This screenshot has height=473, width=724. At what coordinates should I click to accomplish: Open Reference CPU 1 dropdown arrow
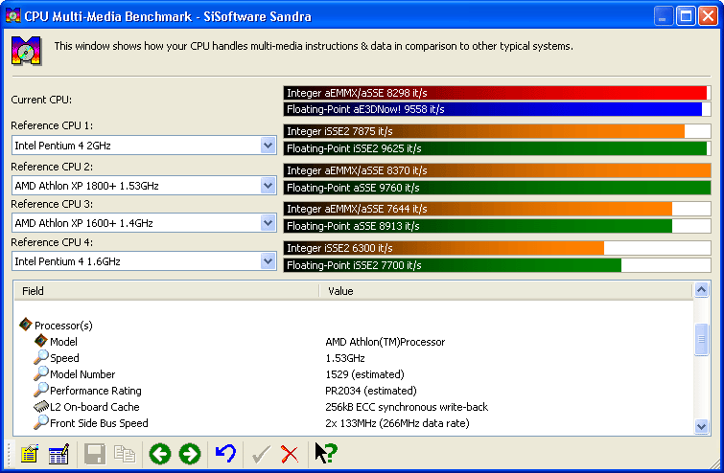tap(268, 146)
